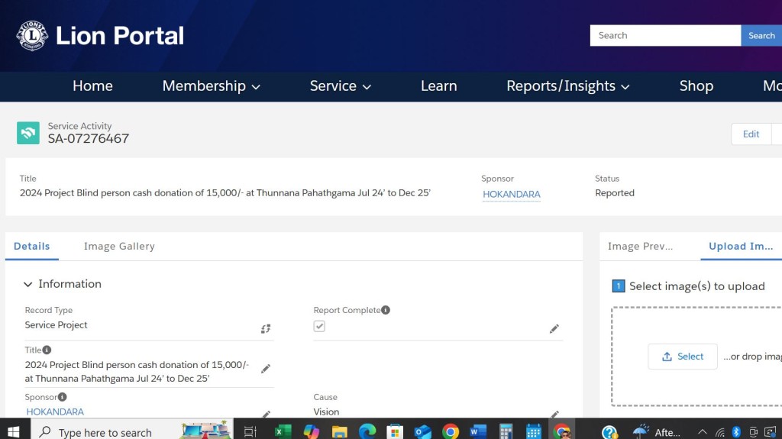Click the Windows Type here to search box

coord(132,431)
